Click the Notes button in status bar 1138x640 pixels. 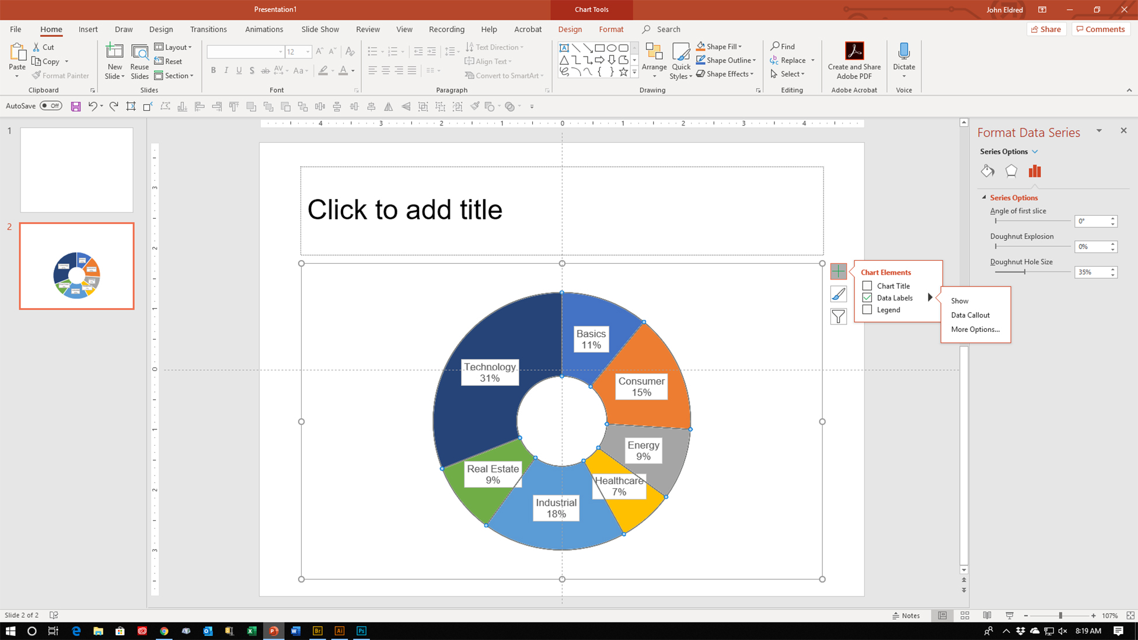[x=906, y=615]
